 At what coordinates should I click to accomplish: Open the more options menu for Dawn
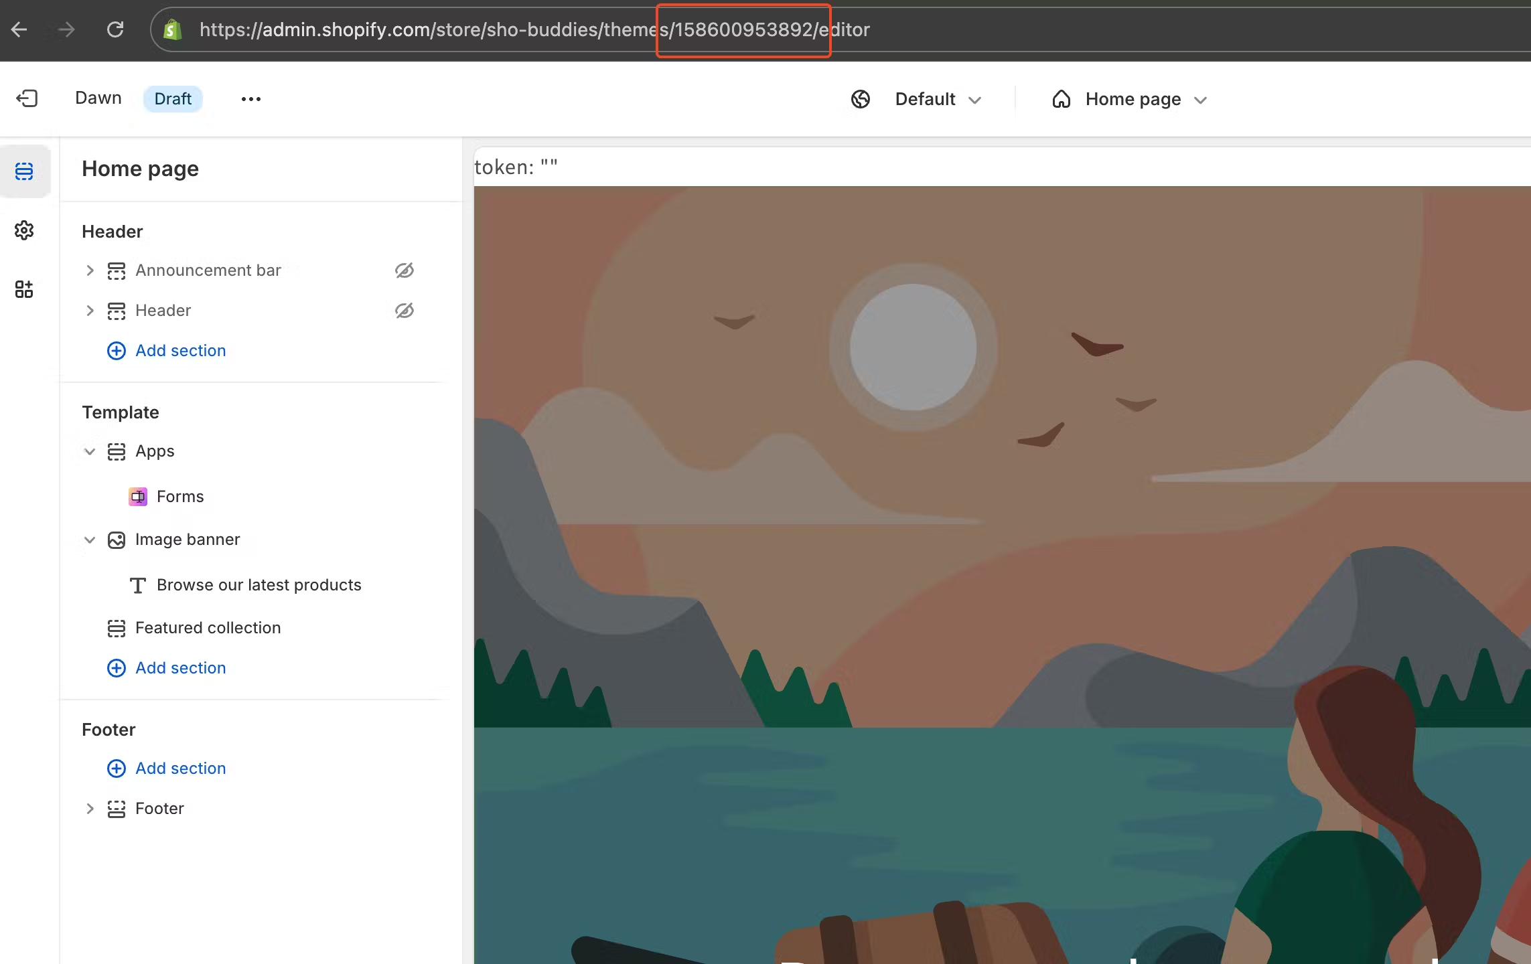click(x=250, y=98)
